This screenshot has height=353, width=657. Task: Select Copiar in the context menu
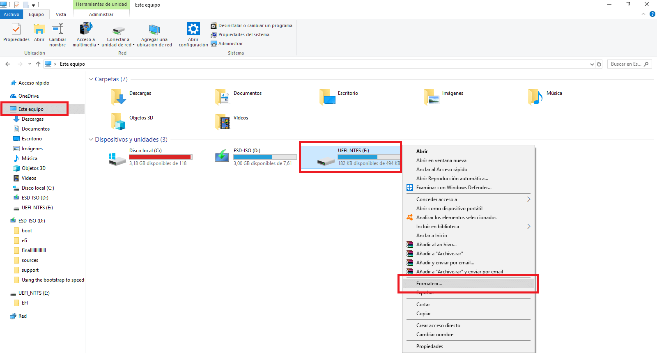coord(469,314)
